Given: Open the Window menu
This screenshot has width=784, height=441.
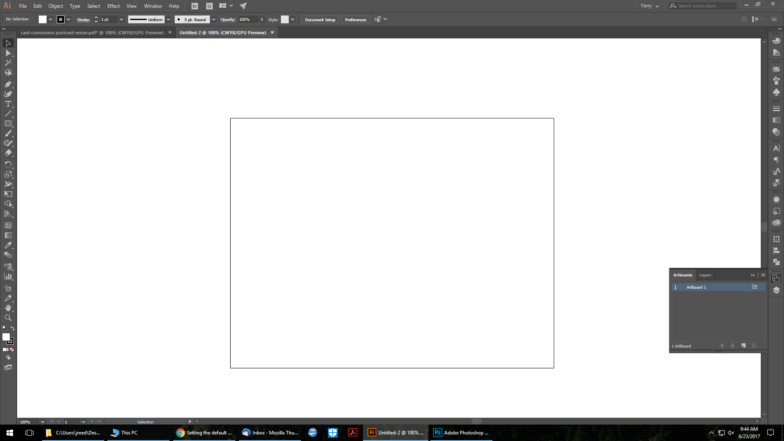Looking at the screenshot, I should pos(153,5).
